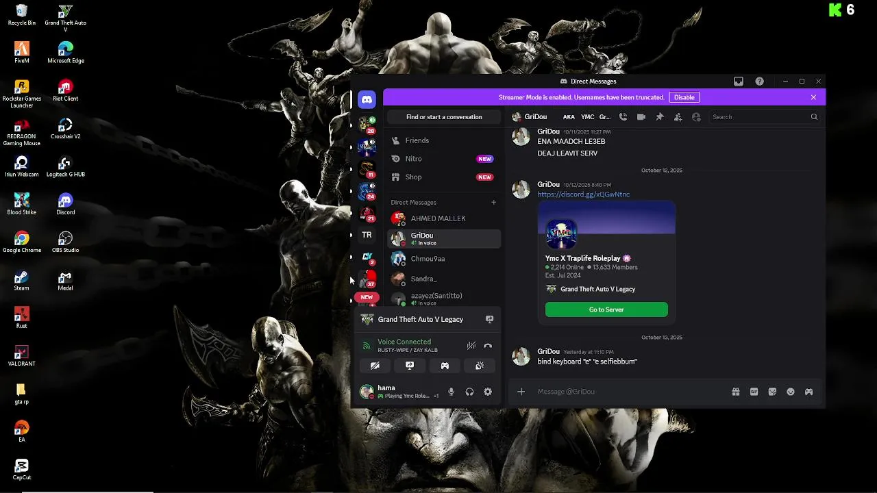Click share your screen button in voice panel
877x493 pixels.
click(410, 366)
